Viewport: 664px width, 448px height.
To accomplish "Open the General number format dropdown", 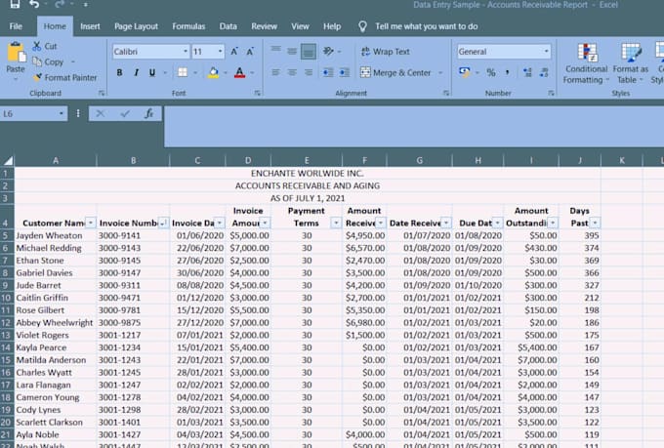I will coord(546,52).
